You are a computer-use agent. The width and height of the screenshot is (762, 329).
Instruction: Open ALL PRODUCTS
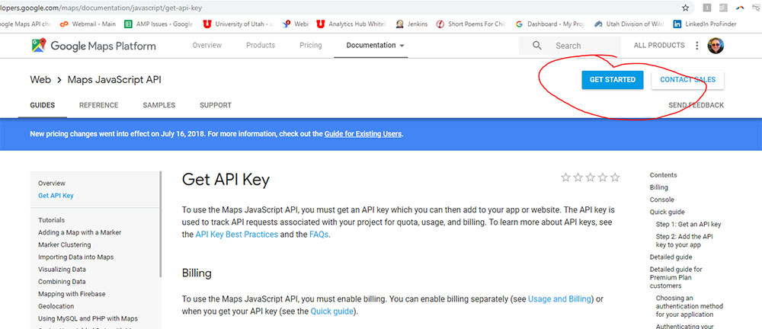pyautogui.click(x=659, y=45)
